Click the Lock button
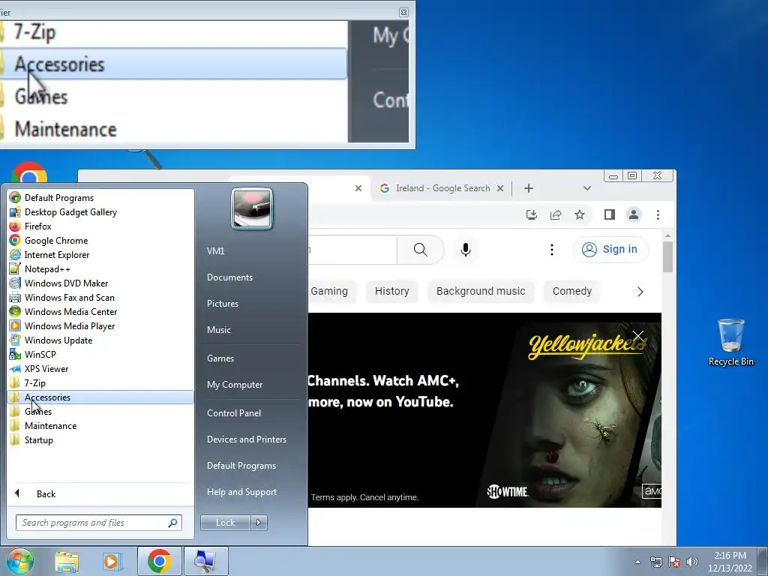 (x=225, y=523)
